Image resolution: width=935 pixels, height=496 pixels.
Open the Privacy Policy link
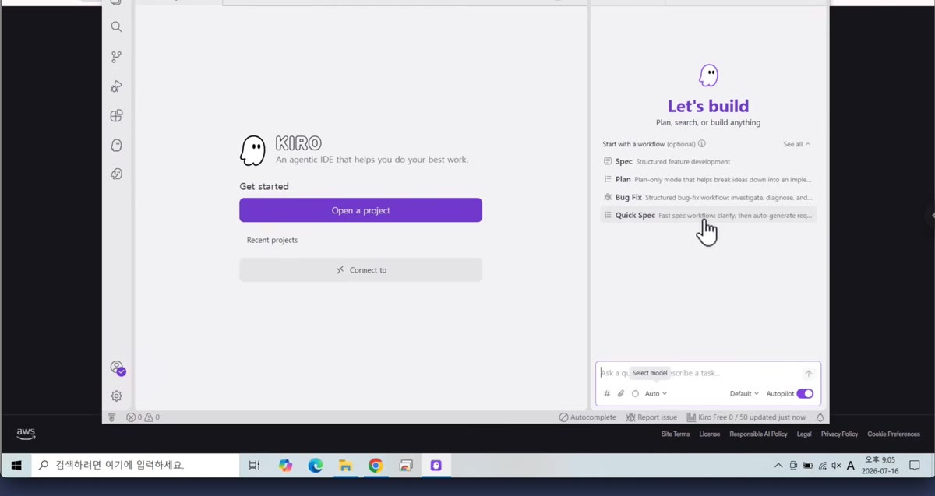coord(839,434)
